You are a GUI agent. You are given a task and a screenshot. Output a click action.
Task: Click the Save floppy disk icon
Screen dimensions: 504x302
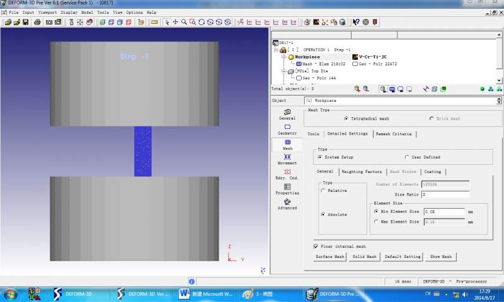[x=25, y=22]
